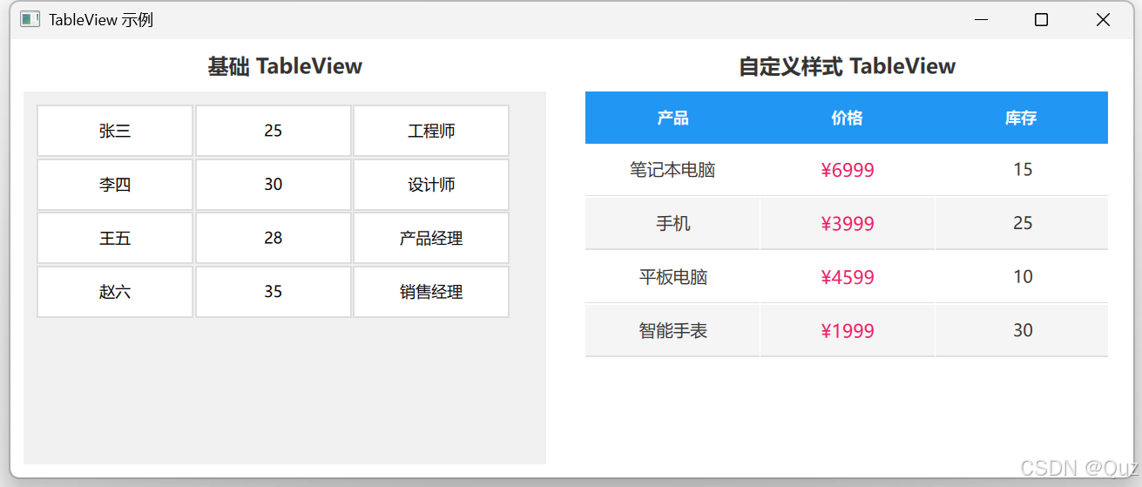Viewport: 1142px width, 487px height.
Task: Maximize the TableView 示例 window
Action: 1041,19
